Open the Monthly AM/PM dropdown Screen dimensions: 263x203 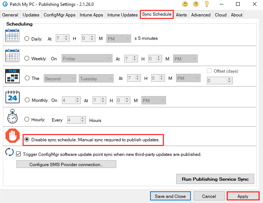153,100
